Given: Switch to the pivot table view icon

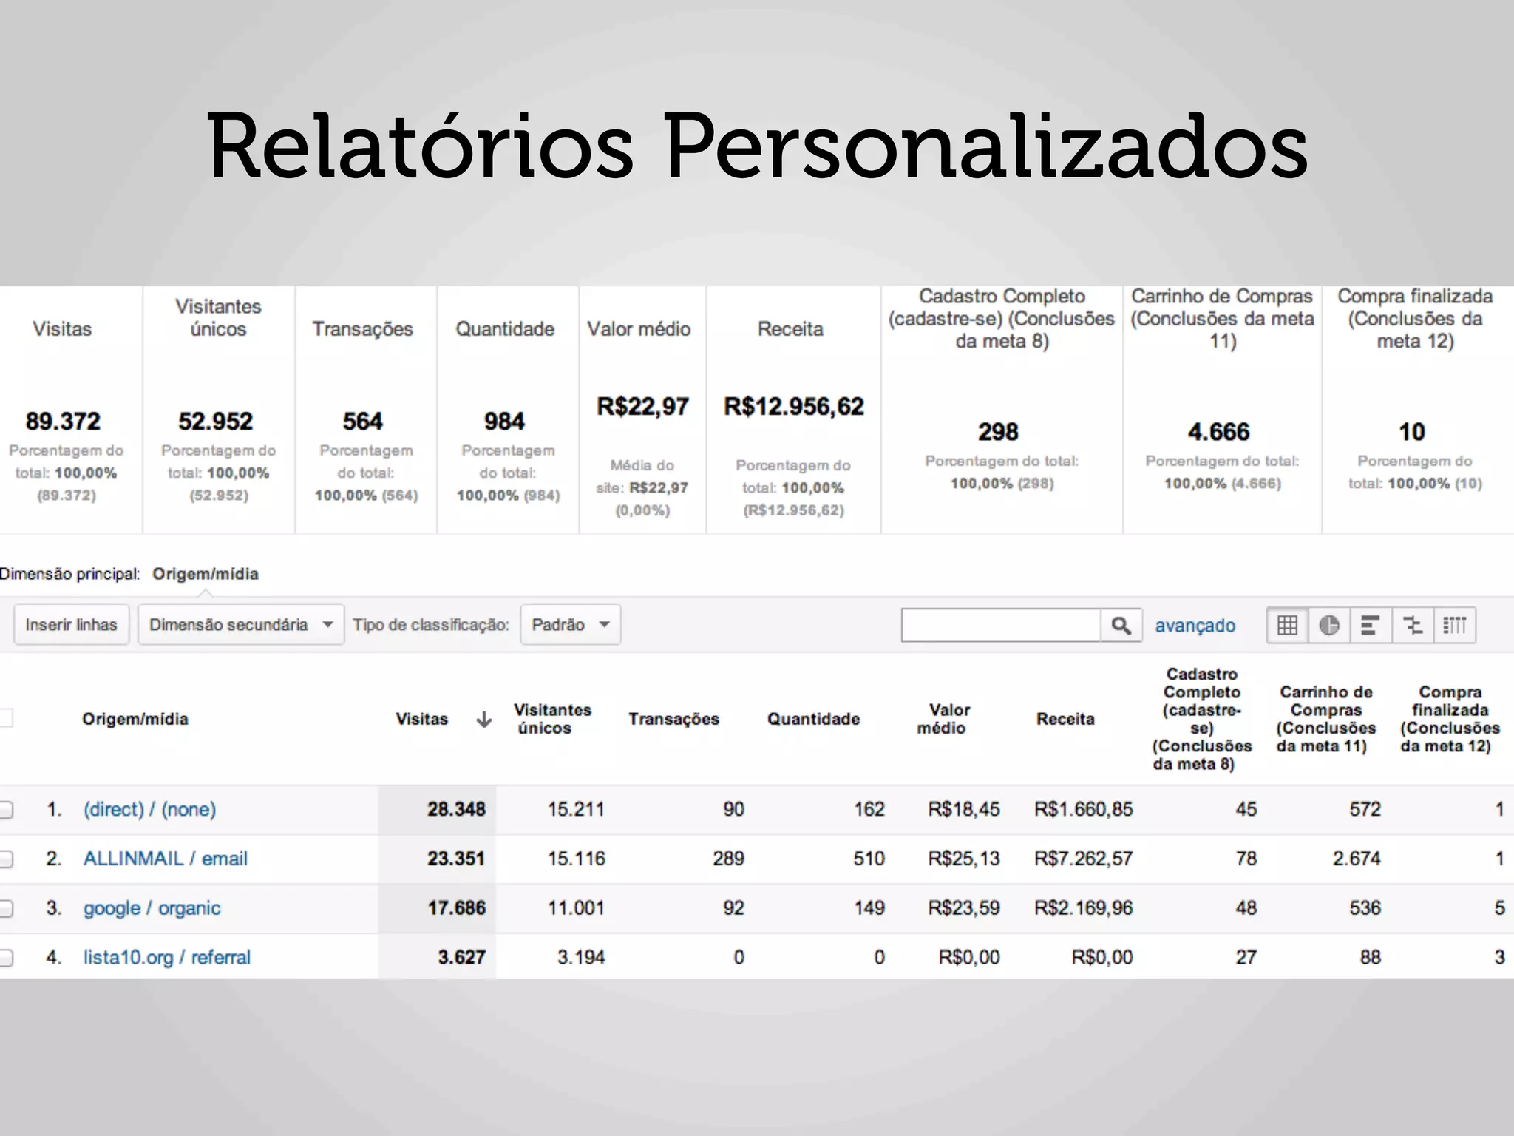Looking at the screenshot, I should (x=1455, y=625).
